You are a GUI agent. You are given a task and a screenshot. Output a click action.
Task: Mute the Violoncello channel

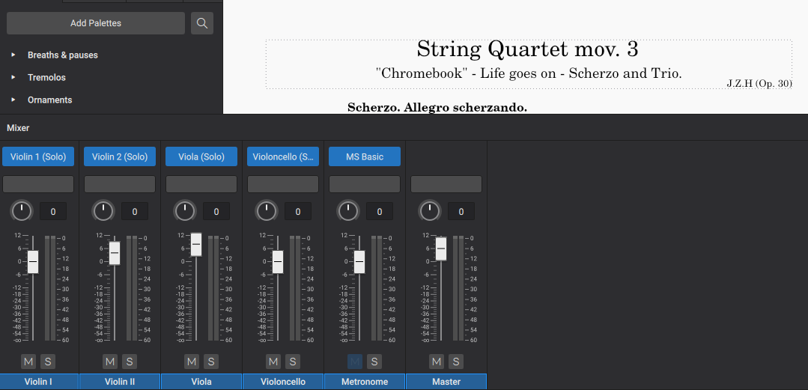[273, 362]
